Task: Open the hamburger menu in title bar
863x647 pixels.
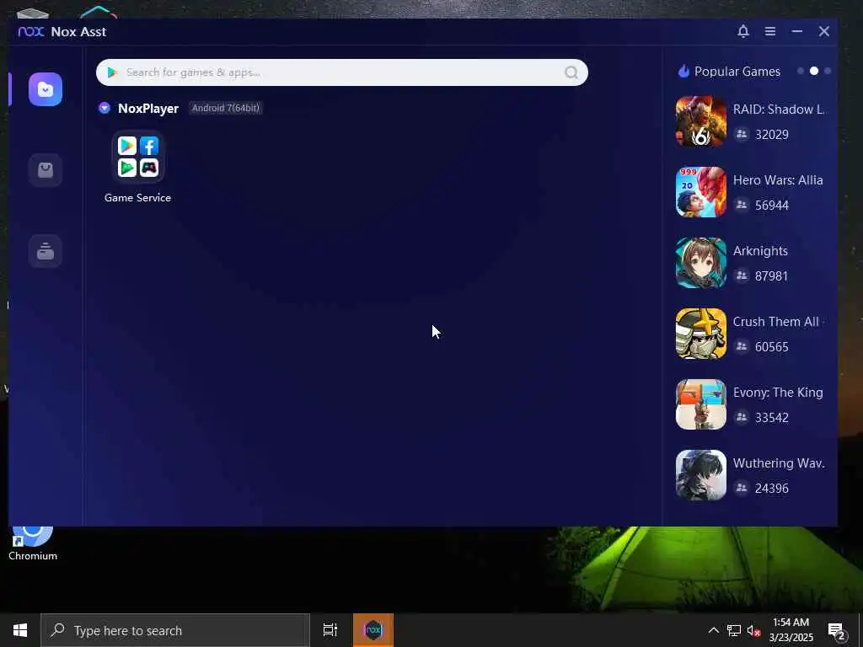Action: pyautogui.click(x=770, y=31)
